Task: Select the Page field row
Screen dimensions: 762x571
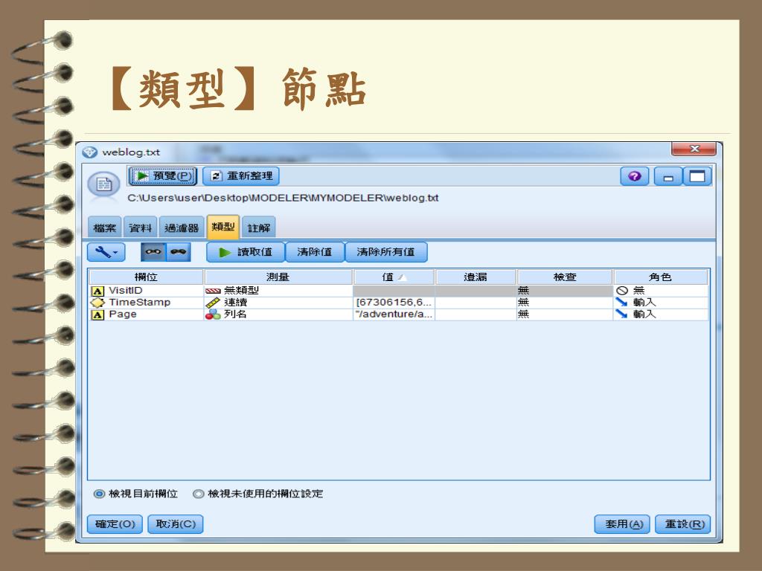Action: tap(399, 314)
